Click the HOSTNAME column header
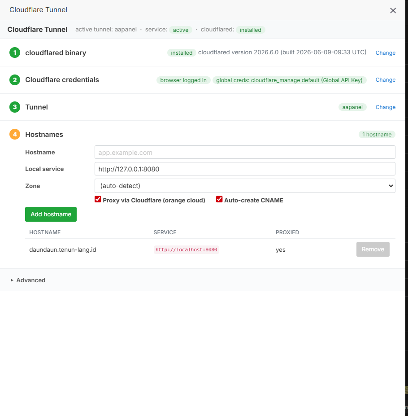Viewport: 408px width, 416px height. (45, 232)
